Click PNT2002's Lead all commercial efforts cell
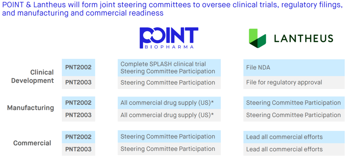This screenshot has height=160, width=349. tap(294, 137)
